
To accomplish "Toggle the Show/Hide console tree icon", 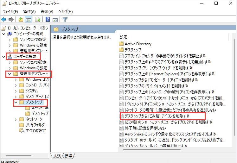I will coord(28,20).
